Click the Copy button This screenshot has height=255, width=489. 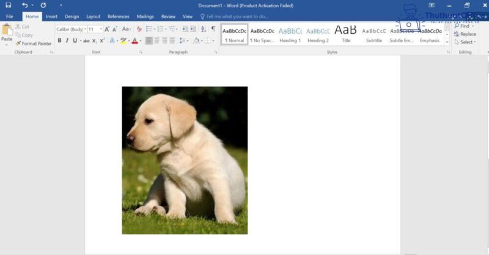[24, 35]
